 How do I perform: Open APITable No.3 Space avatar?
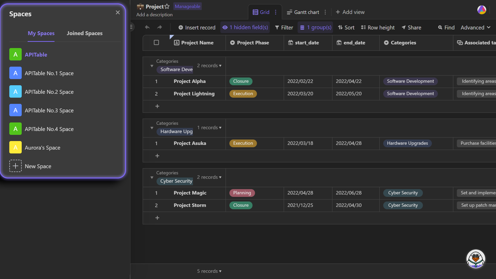(16, 110)
